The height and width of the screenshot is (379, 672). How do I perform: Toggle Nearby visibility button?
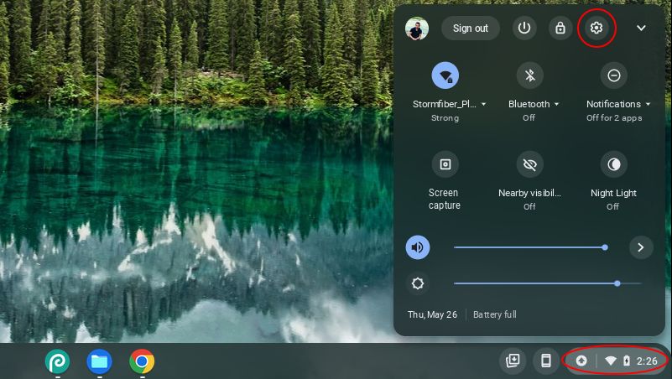[529, 164]
